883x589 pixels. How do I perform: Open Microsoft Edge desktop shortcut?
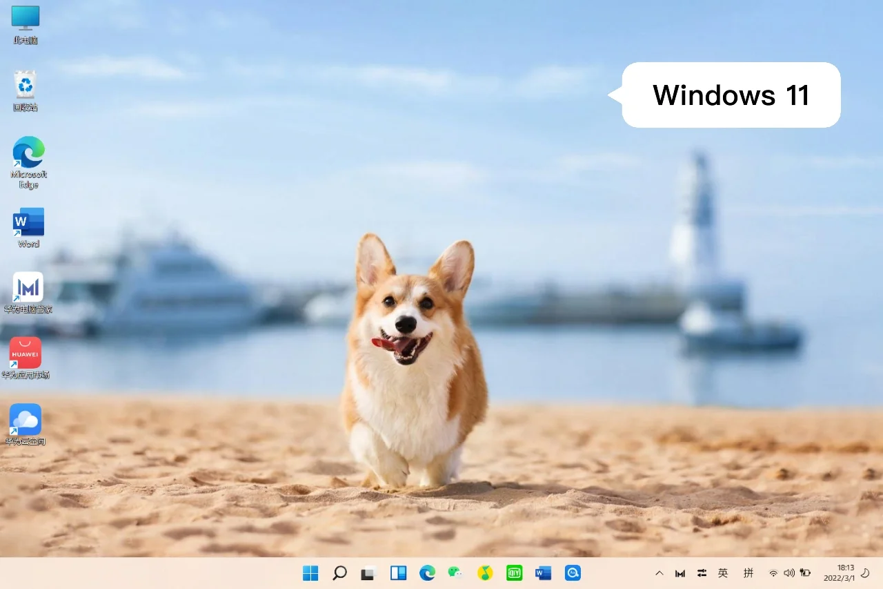(x=27, y=155)
